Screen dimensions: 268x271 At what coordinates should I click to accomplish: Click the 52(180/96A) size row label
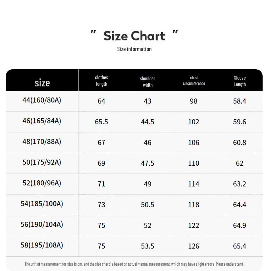pyautogui.click(x=42, y=183)
